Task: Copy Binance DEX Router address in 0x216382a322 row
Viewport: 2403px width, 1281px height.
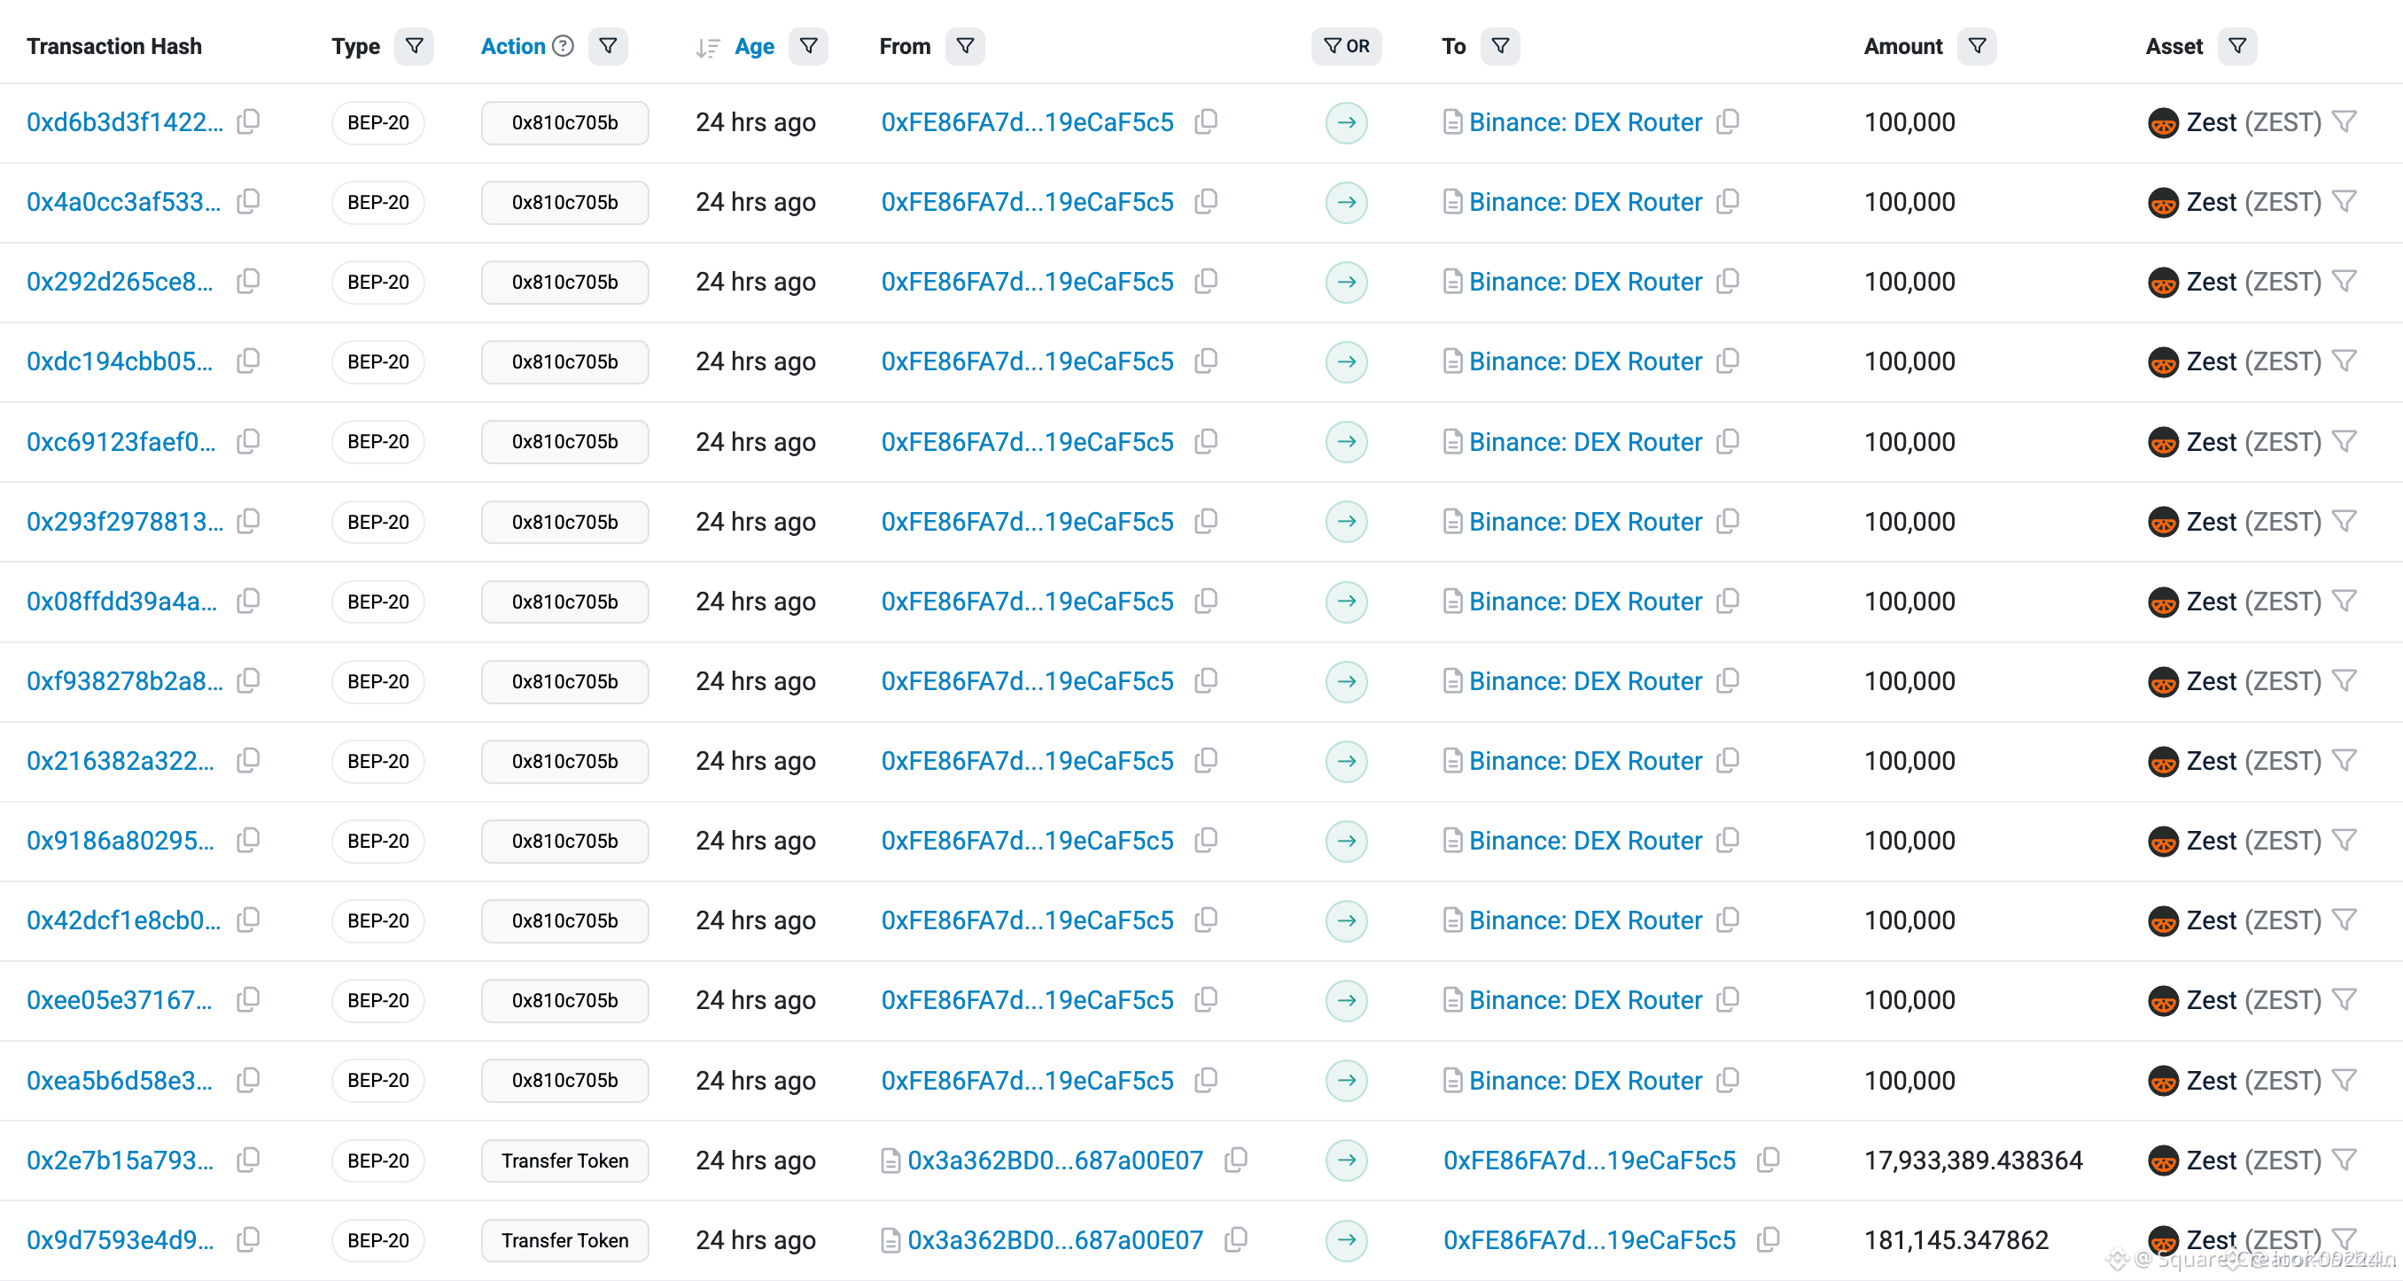Action: (x=1728, y=760)
